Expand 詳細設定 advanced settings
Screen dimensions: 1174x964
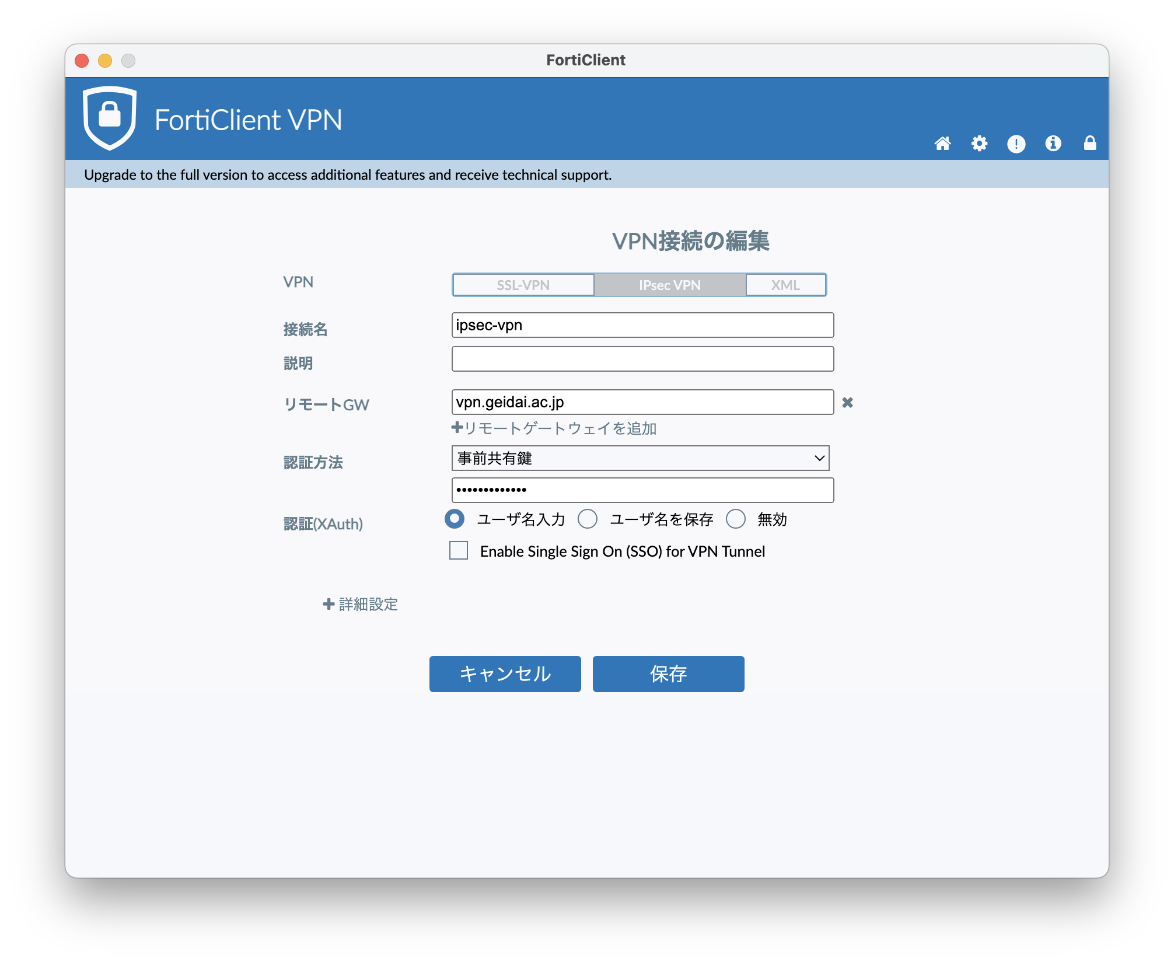pyautogui.click(x=368, y=604)
